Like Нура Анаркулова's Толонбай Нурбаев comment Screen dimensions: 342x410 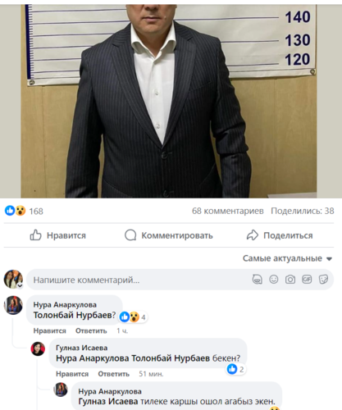(50, 330)
